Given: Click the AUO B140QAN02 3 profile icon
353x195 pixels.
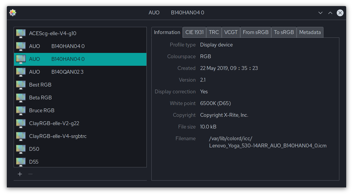Looking at the screenshot, I should click(21, 72).
